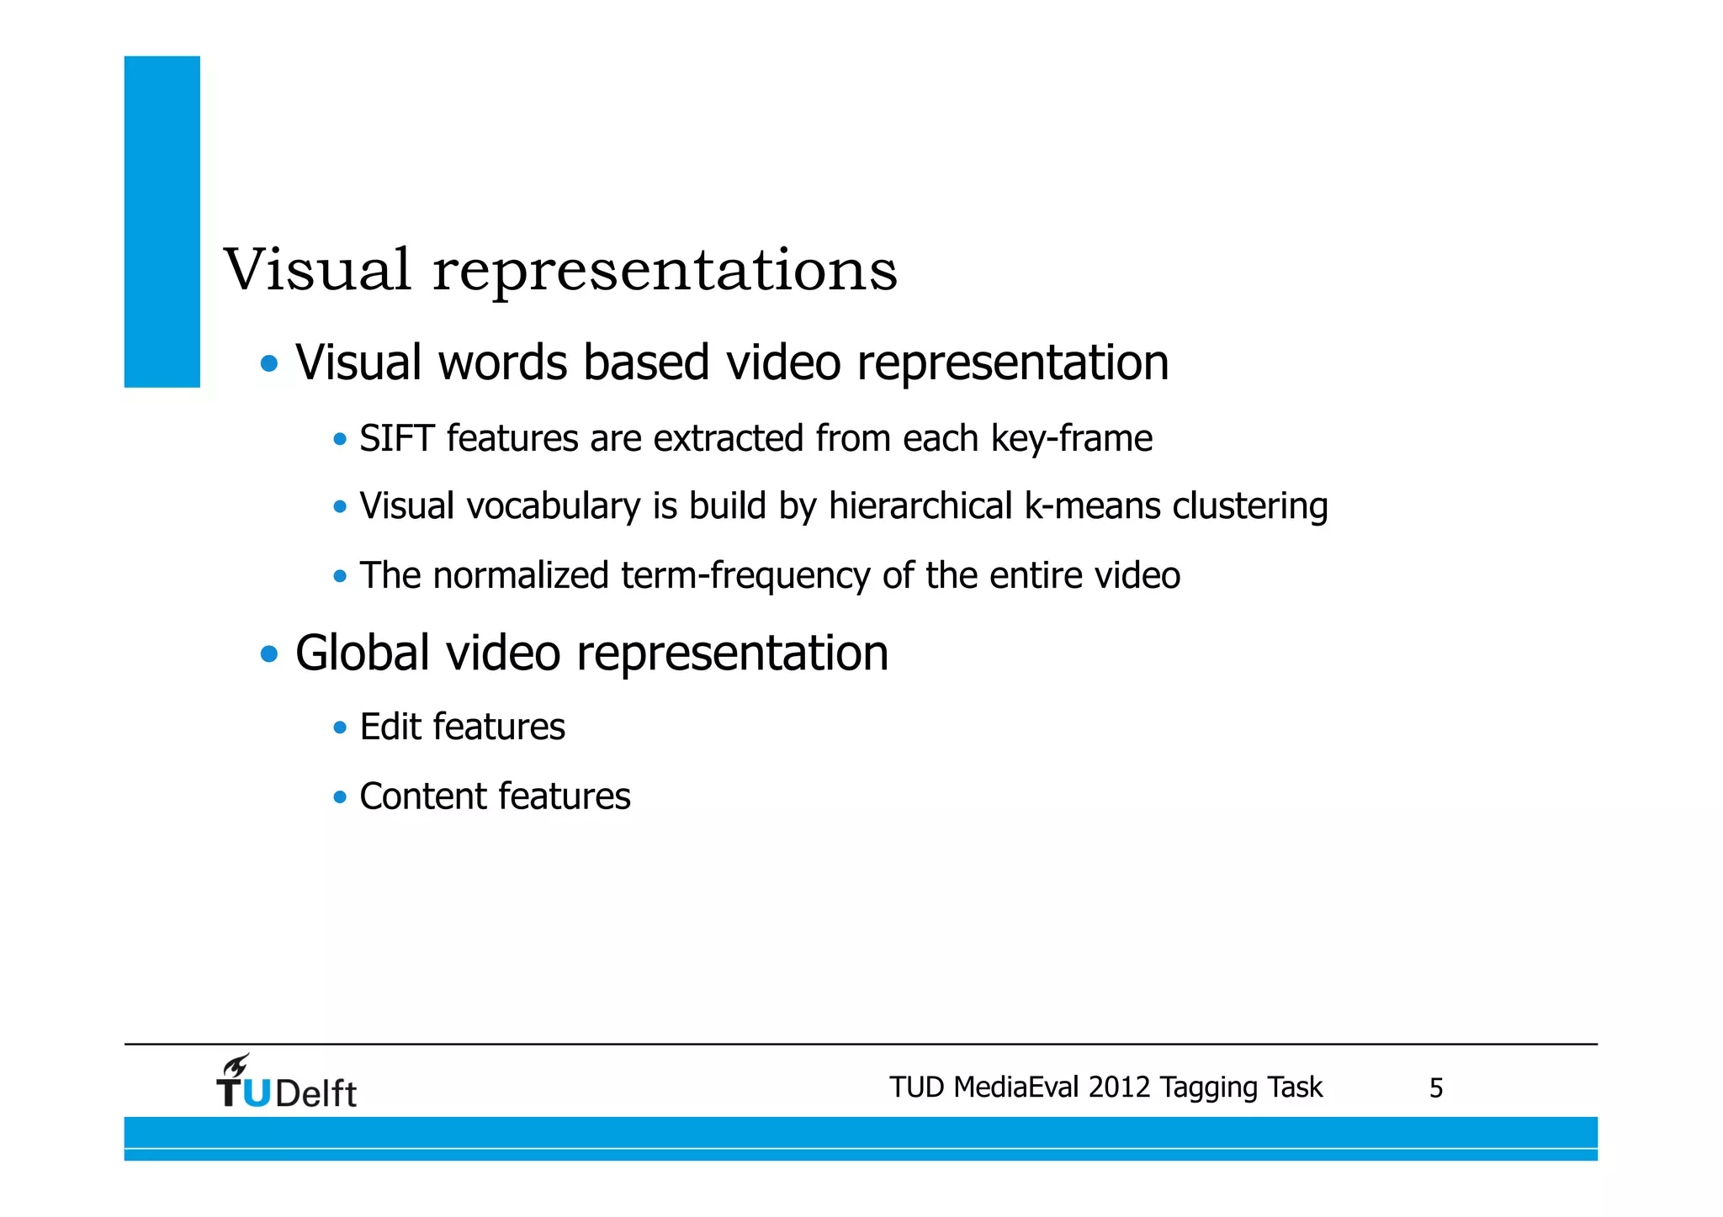The width and height of the screenshot is (1723, 1217).
Task: Select the 'Visual vocabulary is build by hierarchical k-means clustering' line
Action: tap(844, 506)
